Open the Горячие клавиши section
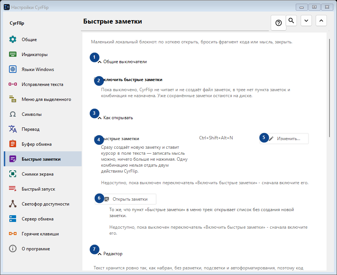The width and height of the screenshot is (337, 275). 43,234
